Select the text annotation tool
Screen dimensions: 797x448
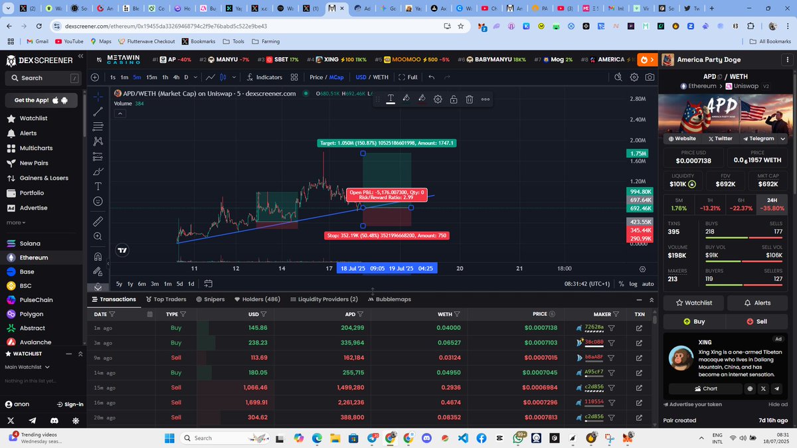pyautogui.click(x=98, y=187)
